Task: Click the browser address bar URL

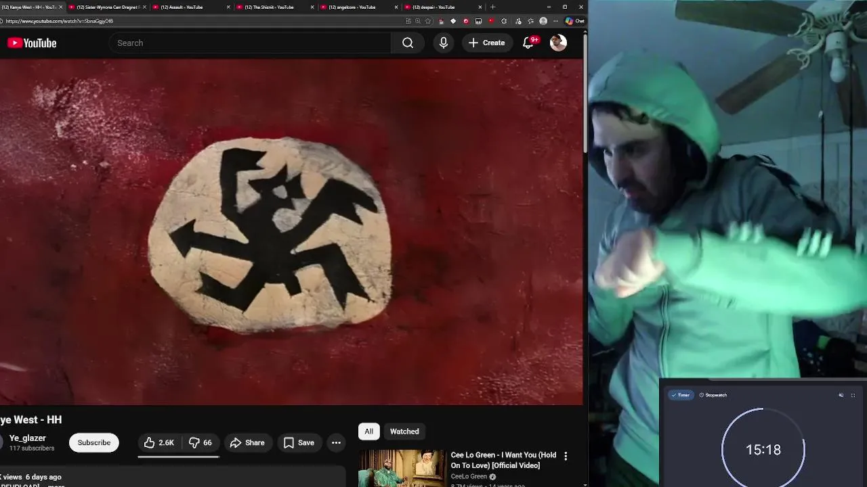Action: (x=60, y=21)
